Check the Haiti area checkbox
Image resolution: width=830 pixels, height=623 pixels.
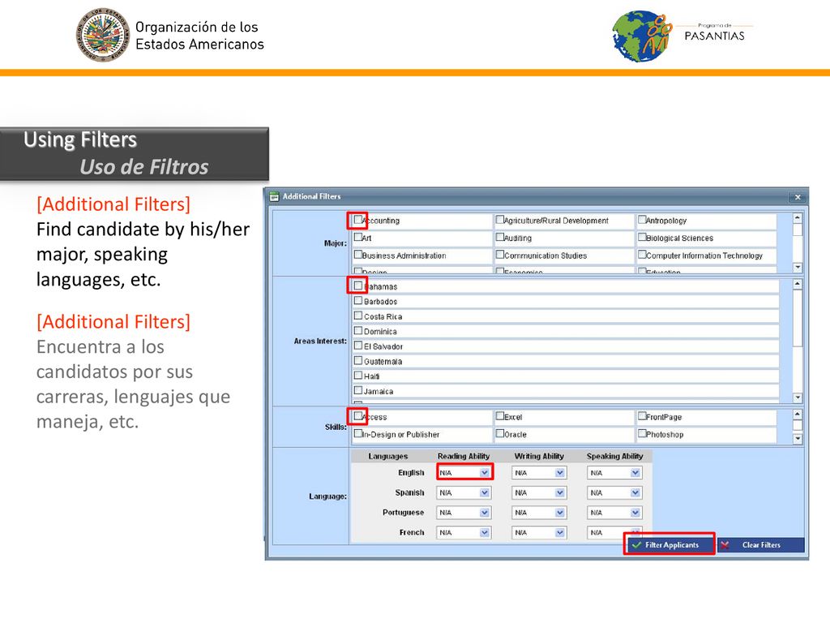358,375
